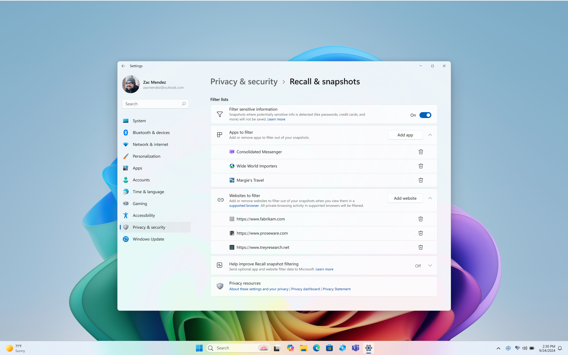Click Learn more link for sensitive information

click(x=276, y=119)
